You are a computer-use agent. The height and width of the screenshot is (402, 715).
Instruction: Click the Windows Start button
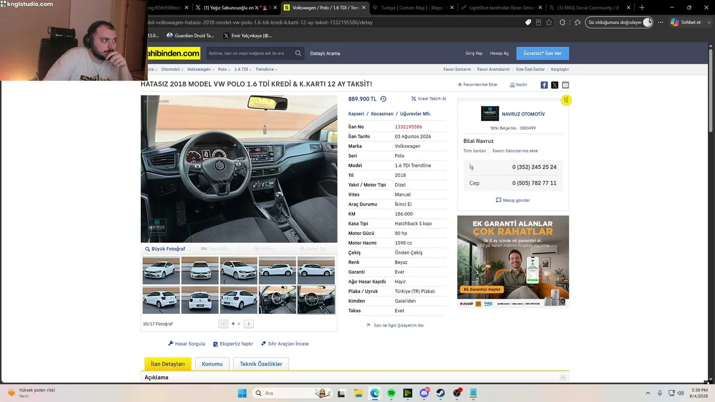(x=242, y=393)
